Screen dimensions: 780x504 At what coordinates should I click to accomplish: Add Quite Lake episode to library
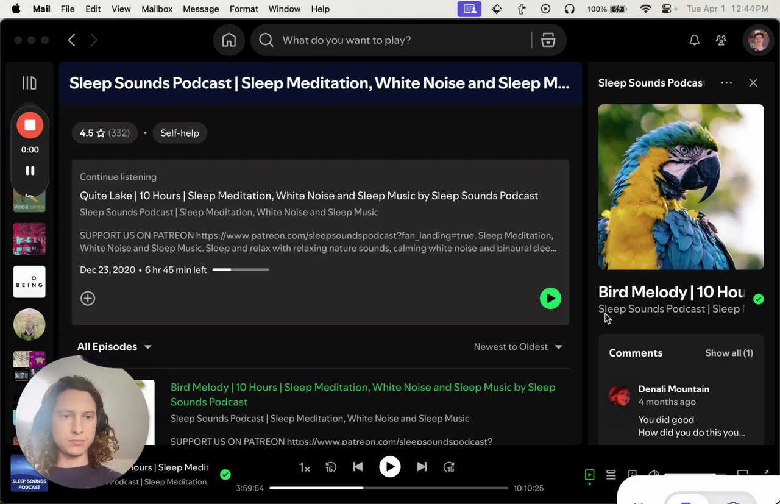pyautogui.click(x=88, y=298)
